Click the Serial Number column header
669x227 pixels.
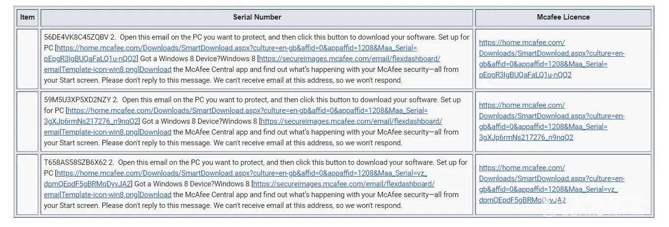tap(257, 17)
